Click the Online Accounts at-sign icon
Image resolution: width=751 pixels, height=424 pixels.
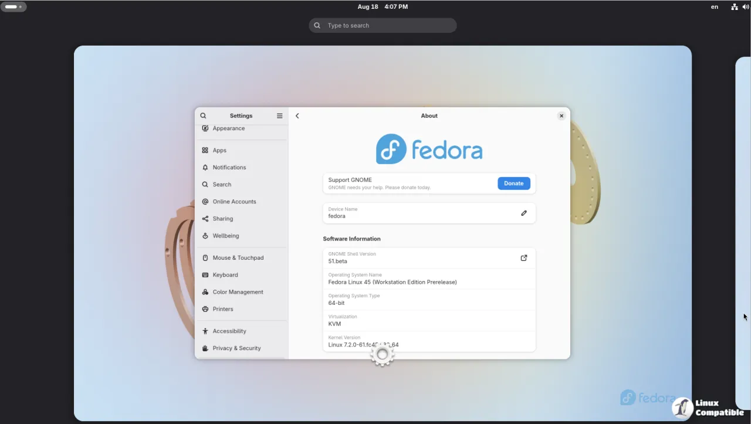click(205, 202)
